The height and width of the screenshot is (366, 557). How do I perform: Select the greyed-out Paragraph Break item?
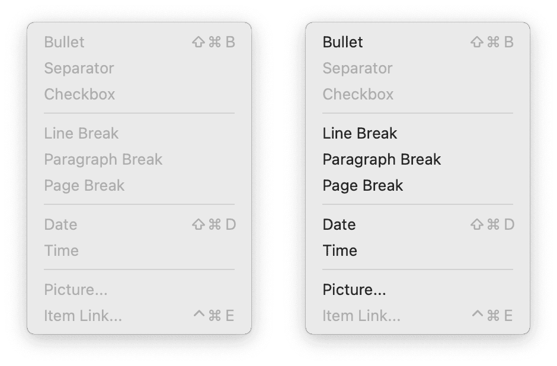(103, 159)
